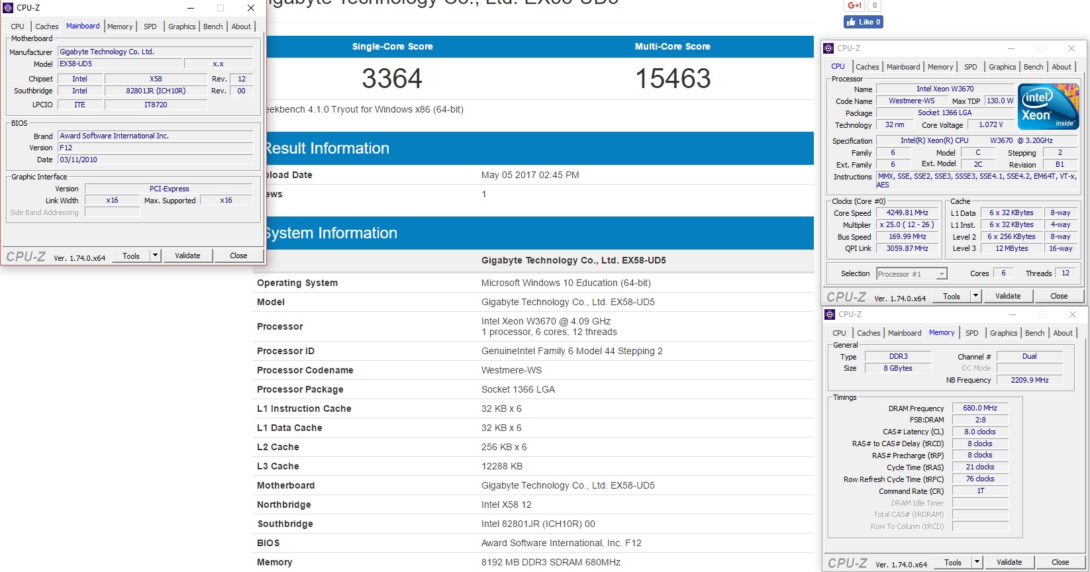
Task: Click the multi-core score 15463
Action: (673, 79)
